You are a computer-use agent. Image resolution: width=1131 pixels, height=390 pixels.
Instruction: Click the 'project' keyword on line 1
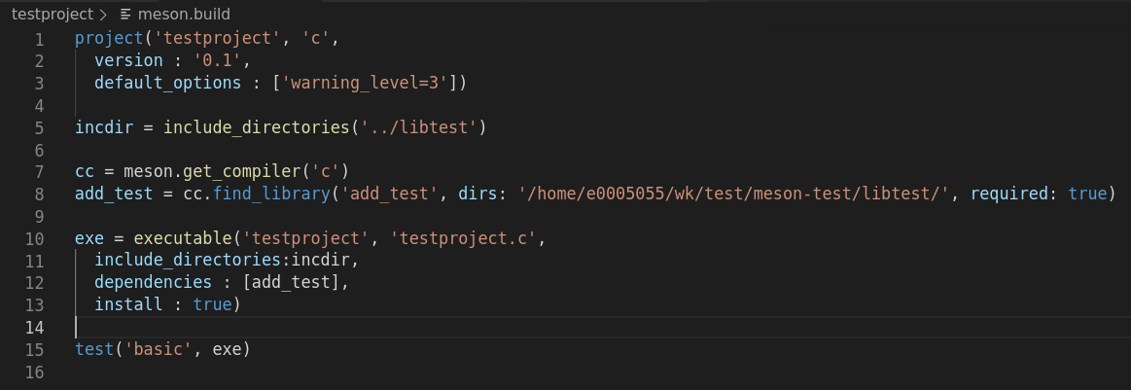pos(109,38)
